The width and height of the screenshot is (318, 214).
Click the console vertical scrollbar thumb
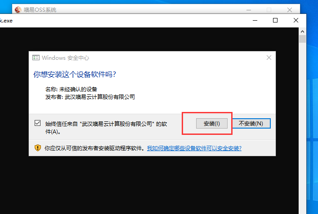[x=303, y=40]
